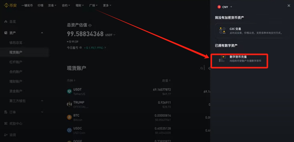
Task: Click the Binance logo icon
Action: tap(6, 5)
